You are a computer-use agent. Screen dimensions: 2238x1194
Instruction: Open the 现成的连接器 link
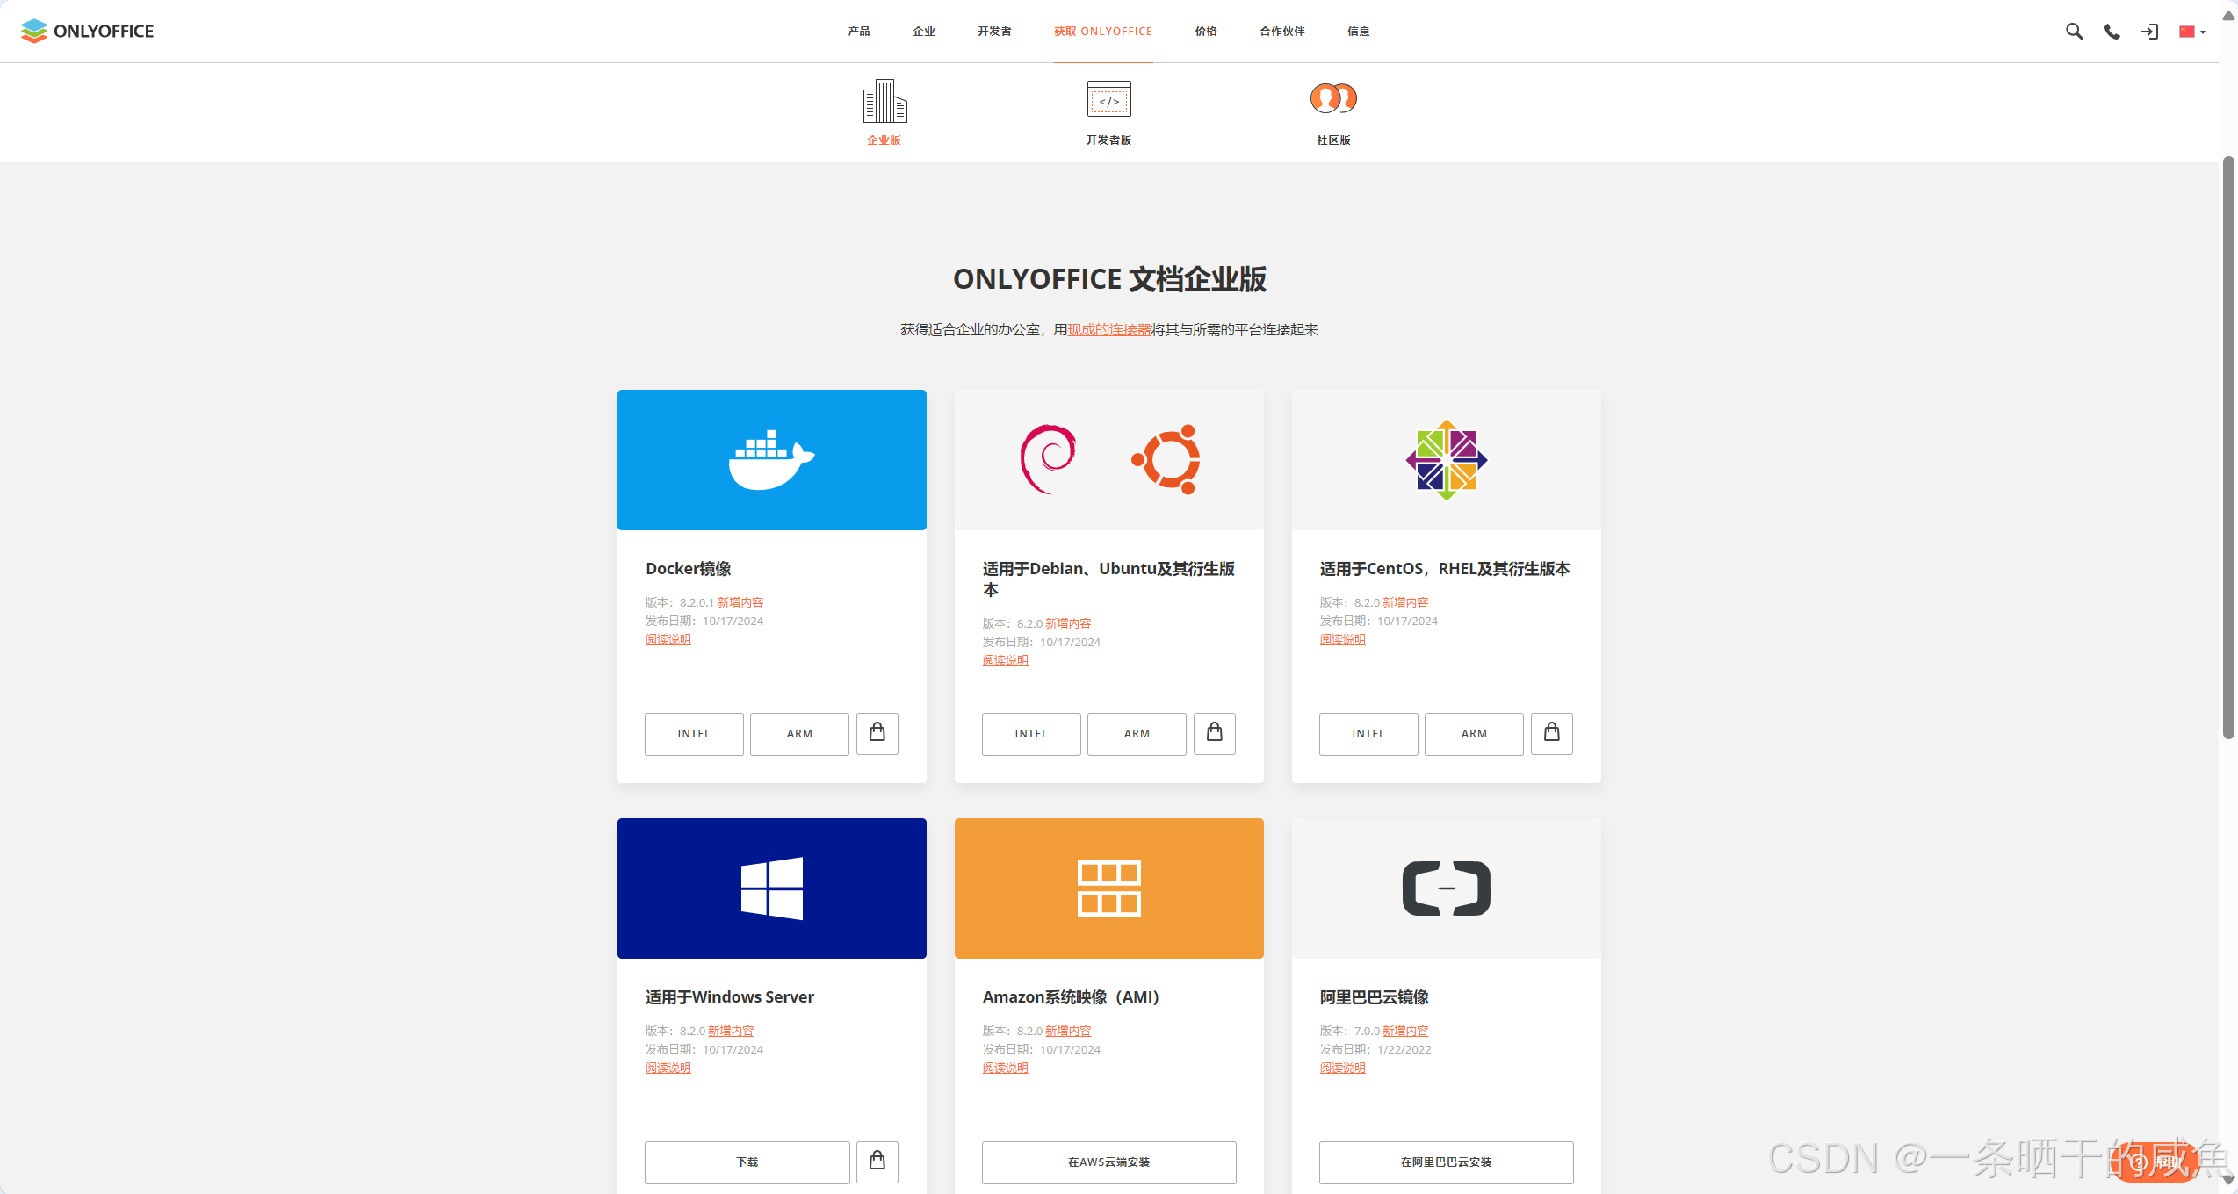pos(1108,330)
